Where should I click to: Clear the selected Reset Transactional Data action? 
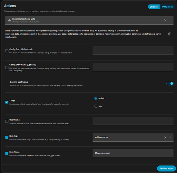(x=165, y=20)
